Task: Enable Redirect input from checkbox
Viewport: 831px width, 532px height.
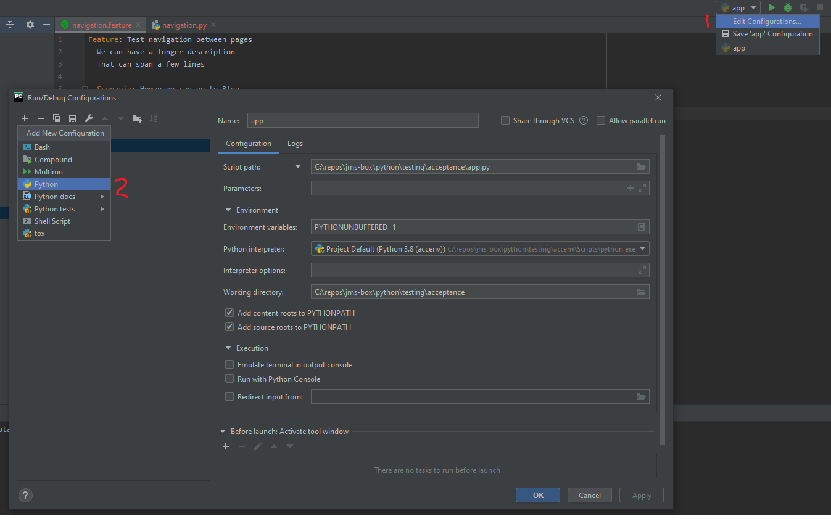Action: [x=229, y=396]
